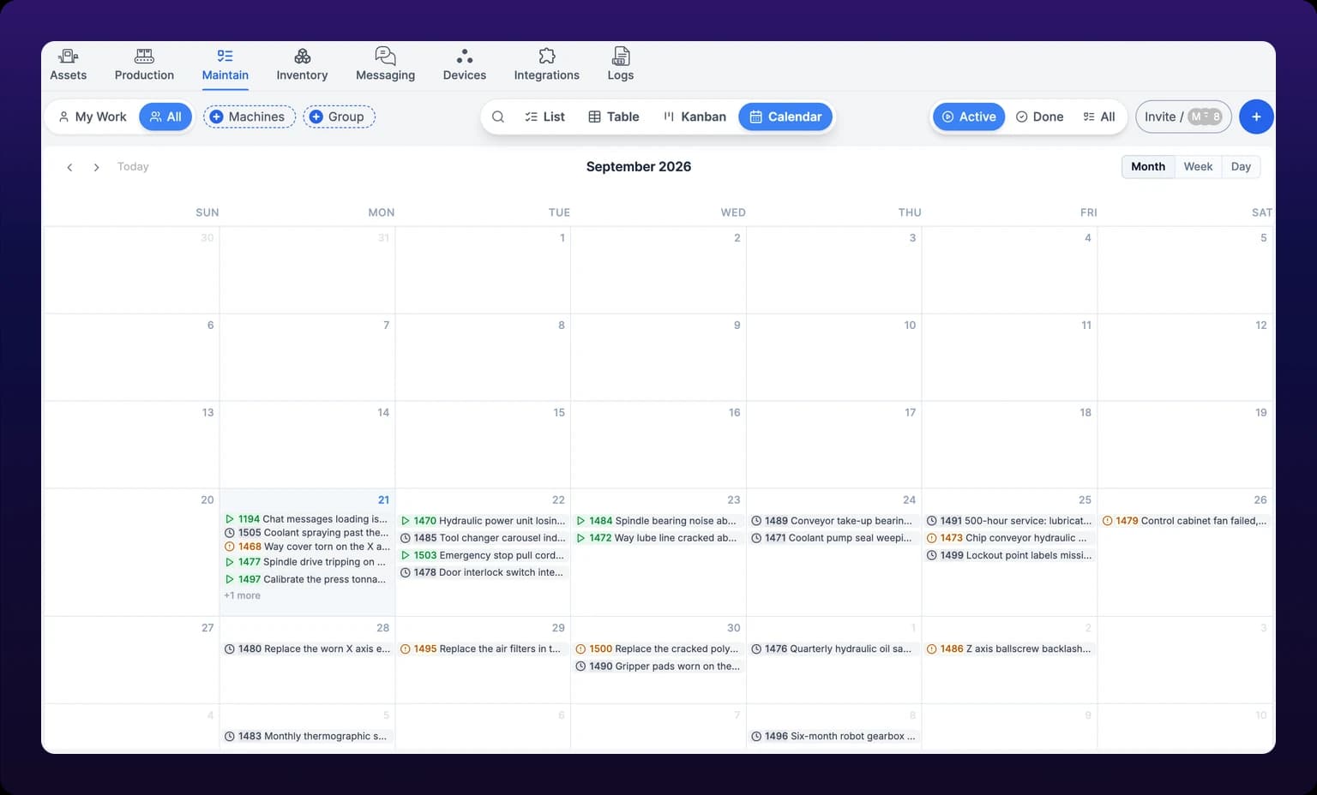The width and height of the screenshot is (1317, 795).
Task: Show only Active work orders
Action: coord(969,117)
